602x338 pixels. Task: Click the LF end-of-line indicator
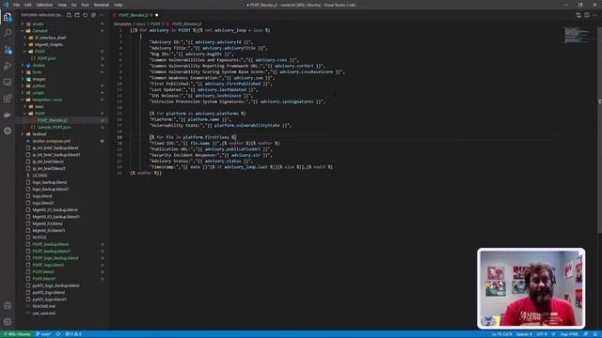click(x=553, y=334)
